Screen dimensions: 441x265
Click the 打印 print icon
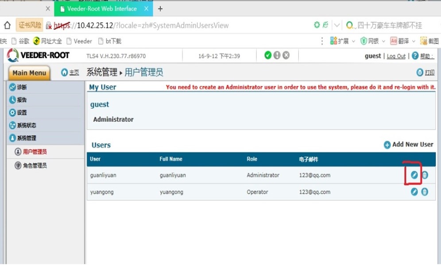[x=420, y=73]
